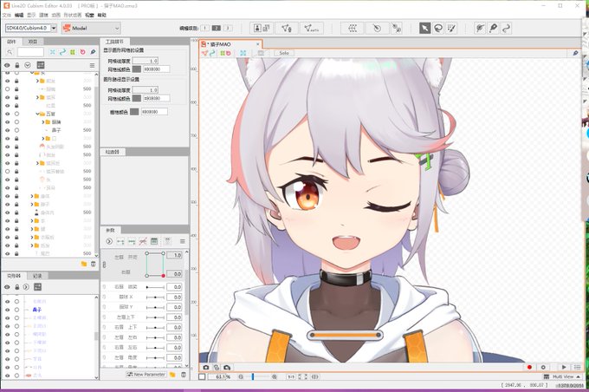Select edit level 1 button
Viewport: 589px width, 392px height.
pyautogui.click(x=205, y=29)
